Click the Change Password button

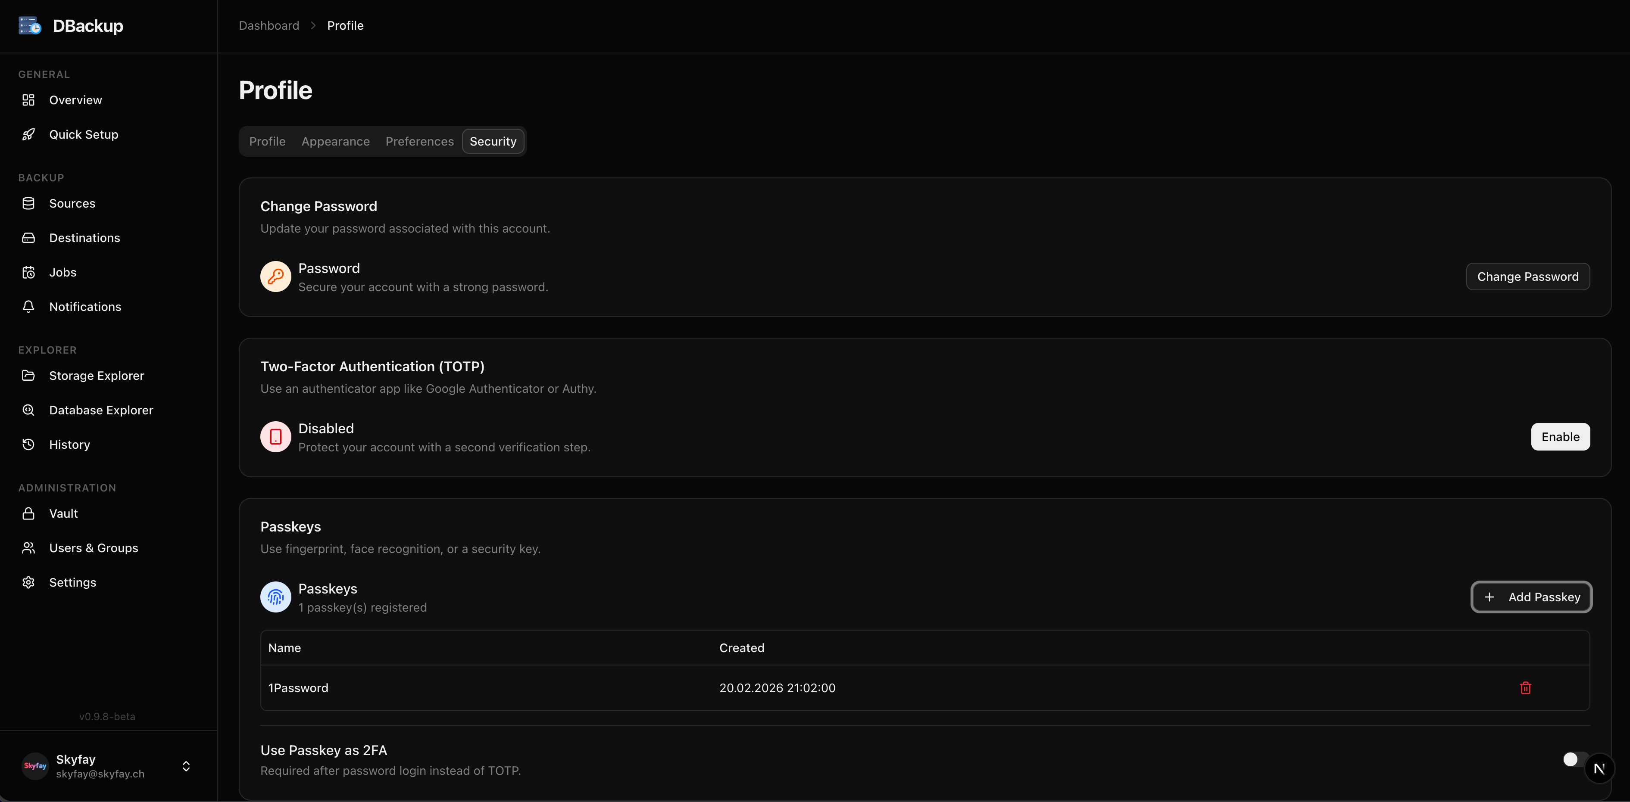1527,277
